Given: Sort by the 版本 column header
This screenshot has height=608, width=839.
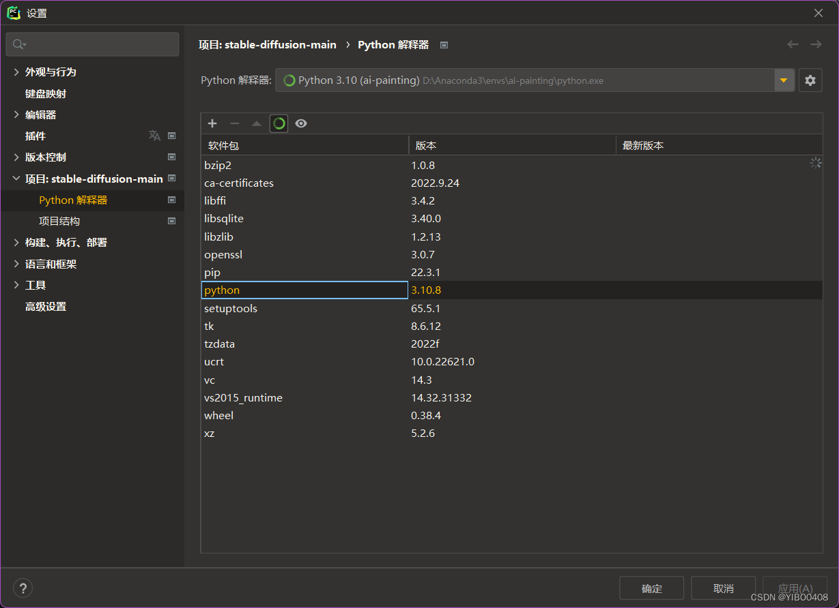Looking at the screenshot, I should coord(426,145).
